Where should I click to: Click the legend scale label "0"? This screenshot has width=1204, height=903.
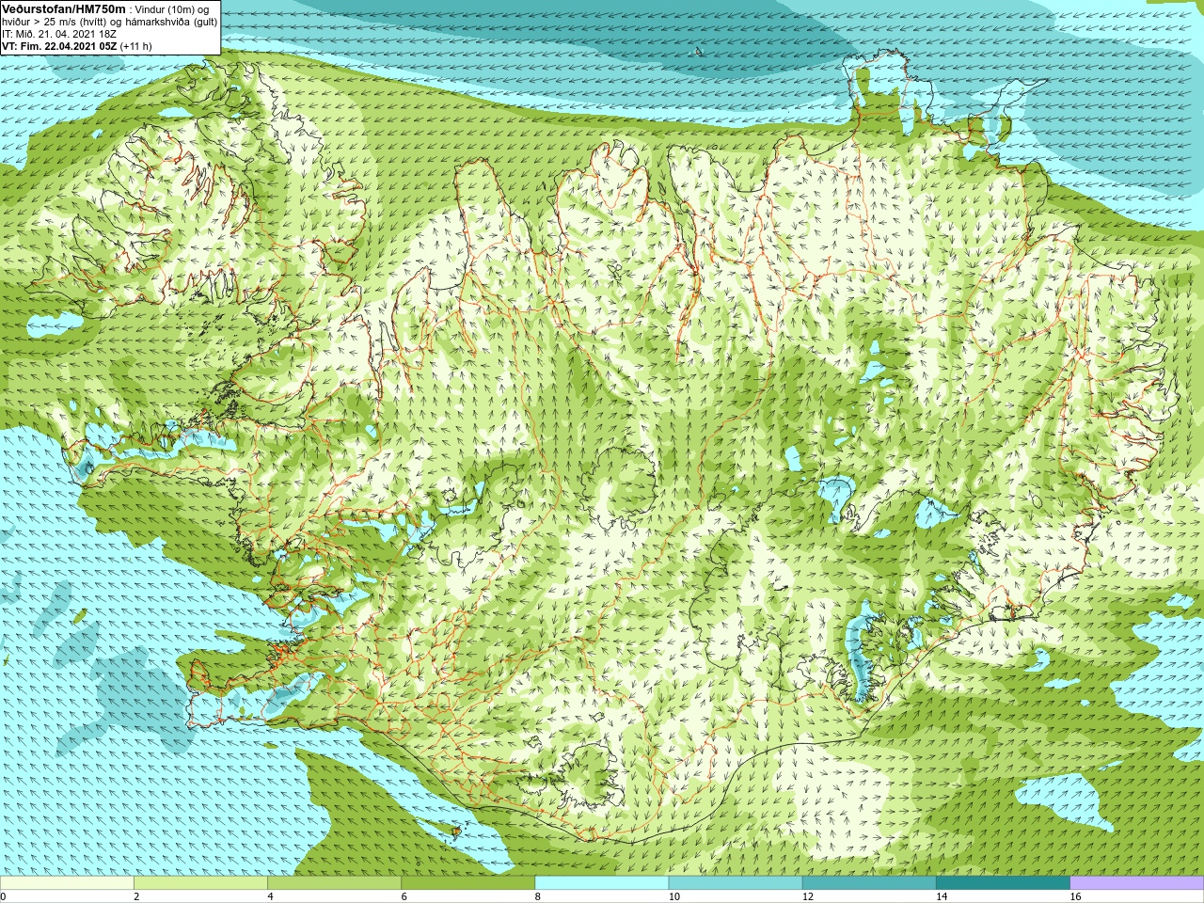point(3,896)
